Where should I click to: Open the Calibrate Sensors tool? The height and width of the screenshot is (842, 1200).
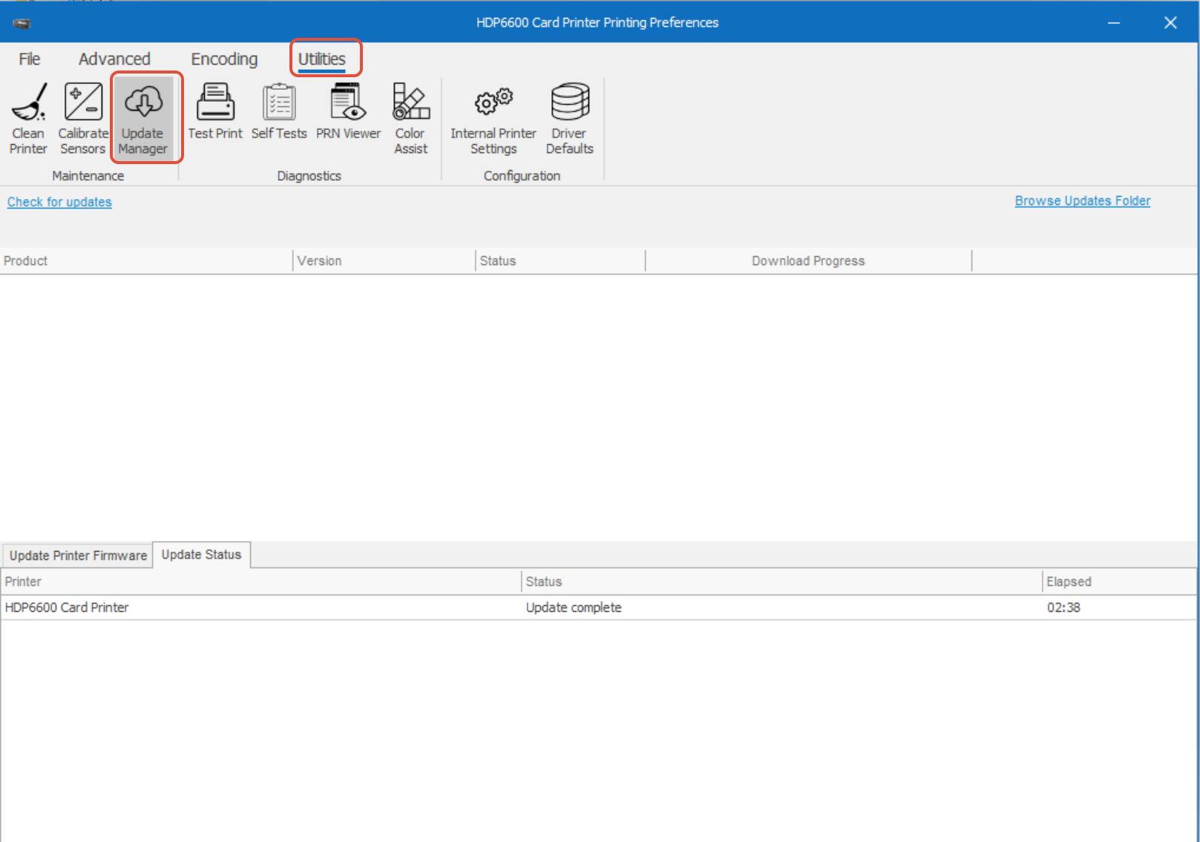point(83,119)
